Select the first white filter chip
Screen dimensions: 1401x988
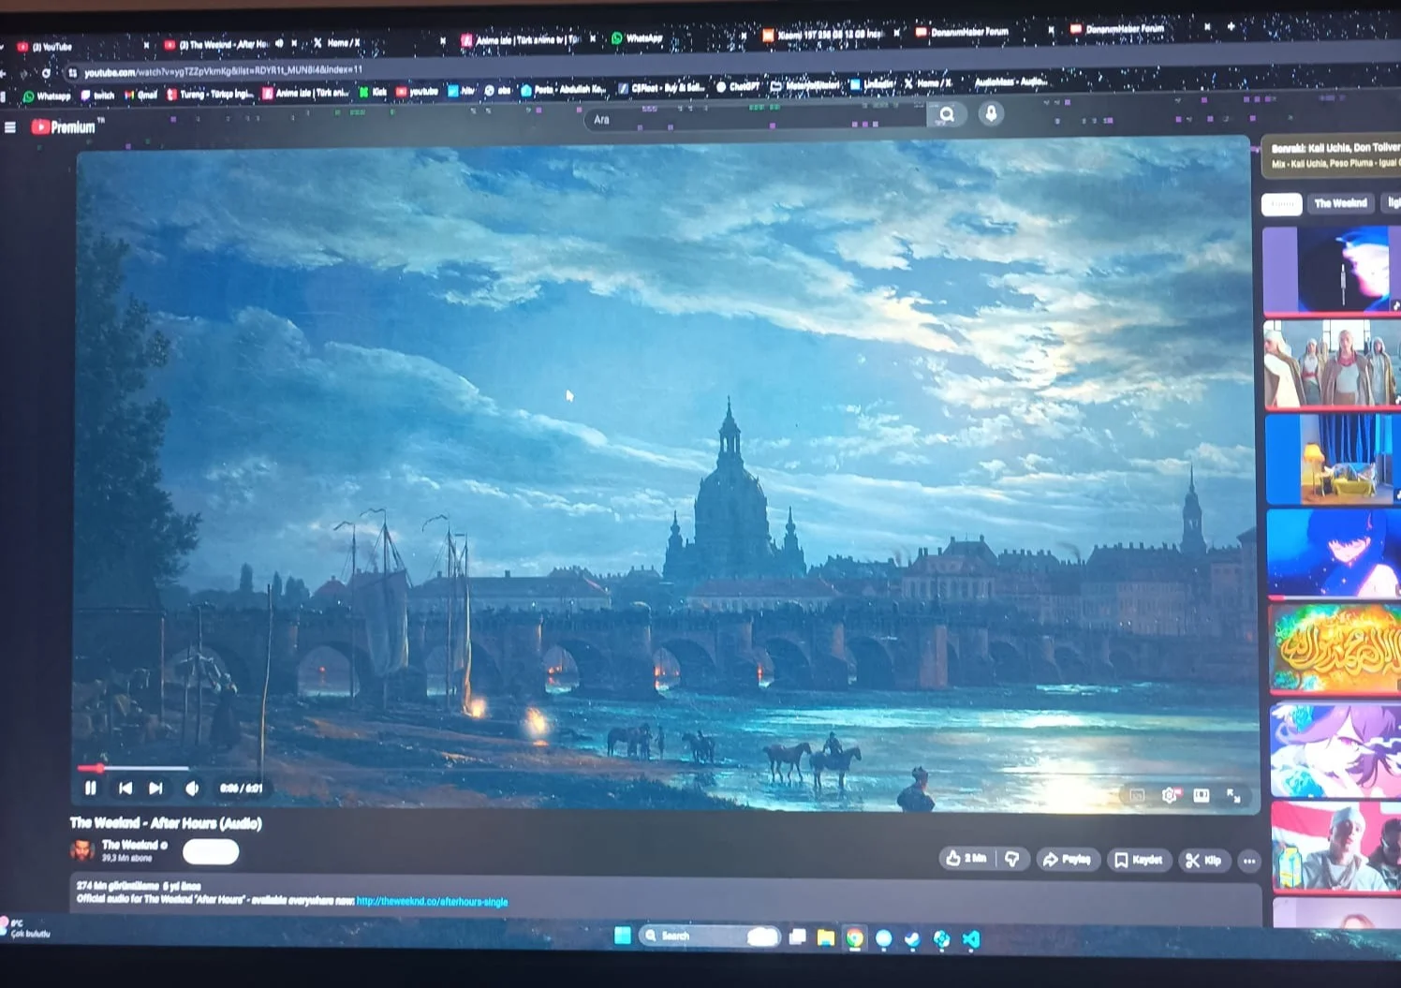point(1282,203)
